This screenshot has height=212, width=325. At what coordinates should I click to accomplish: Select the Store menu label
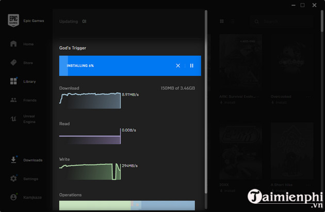pos(28,63)
